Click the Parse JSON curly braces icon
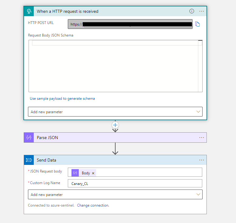The height and width of the screenshot is (223, 236). coord(29,138)
